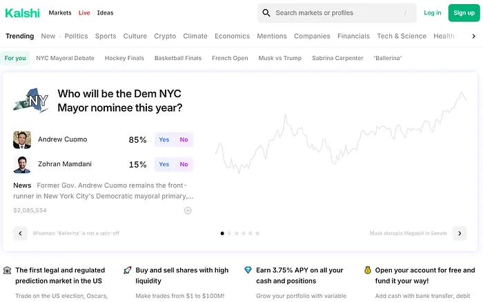This screenshot has width=483, height=302.
Task: Select the NYC Mayoral Debate filter
Action: pyautogui.click(x=66, y=58)
